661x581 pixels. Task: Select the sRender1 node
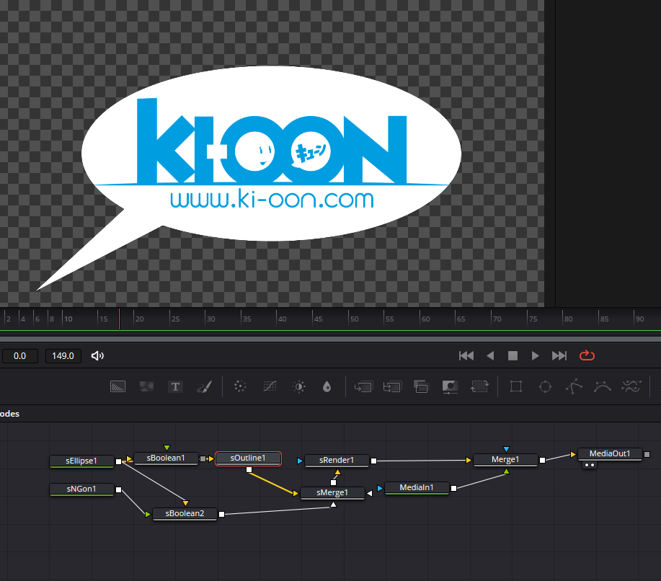[337, 460]
